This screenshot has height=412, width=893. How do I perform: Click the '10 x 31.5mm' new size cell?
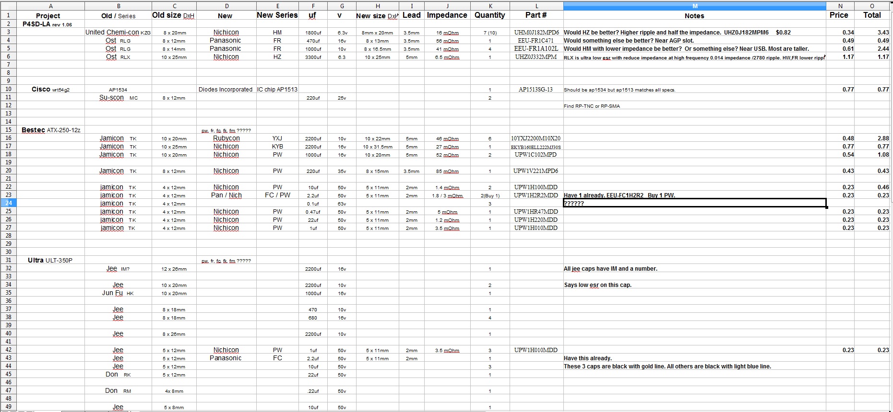coord(378,147)
